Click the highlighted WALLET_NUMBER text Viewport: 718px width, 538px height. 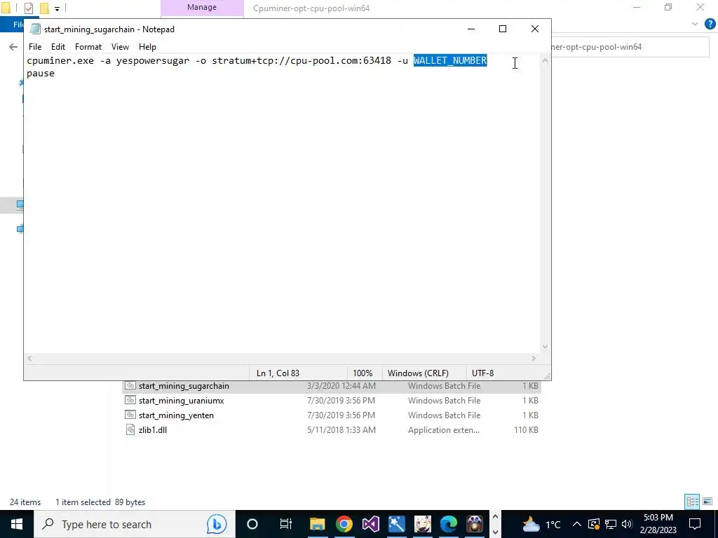click(450, 60)
